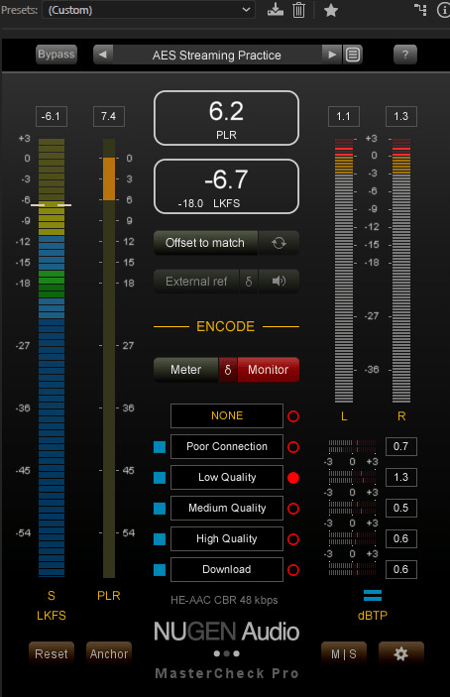450x697 pixels.
Task: Click the External ref button
Action: click(x=196, y=282)
